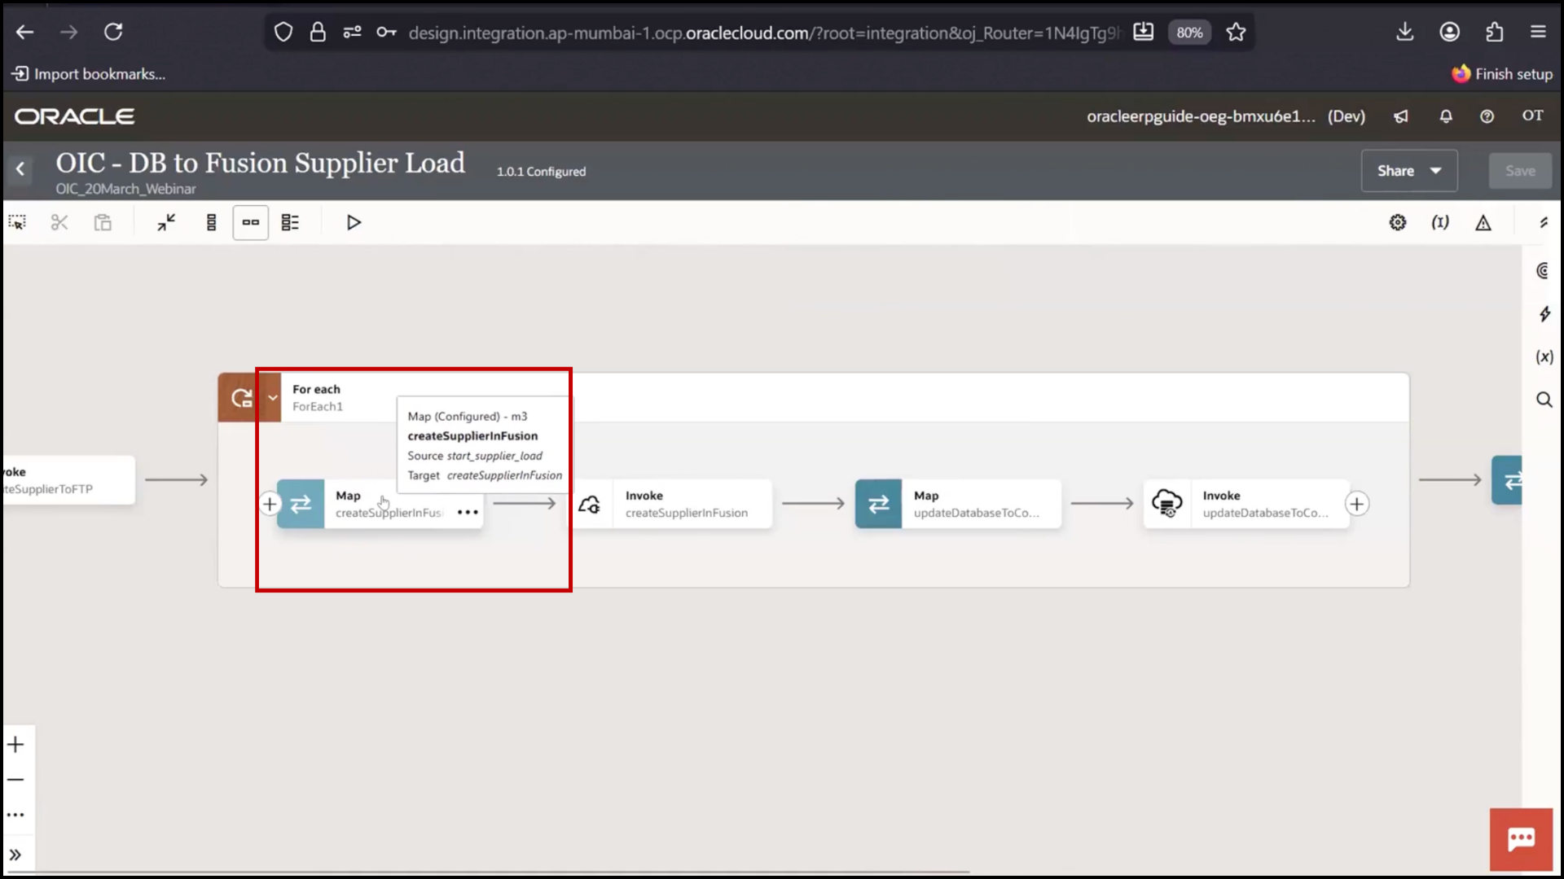Click the 1.0.1 Configured version label
1564x879 pixels.
542,172
